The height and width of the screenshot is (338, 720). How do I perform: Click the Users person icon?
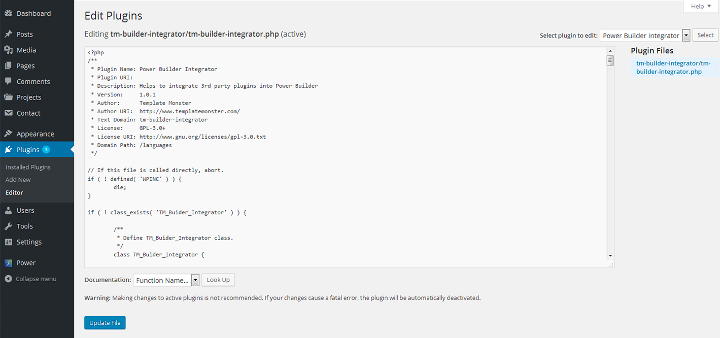click(x=8, y=211)
